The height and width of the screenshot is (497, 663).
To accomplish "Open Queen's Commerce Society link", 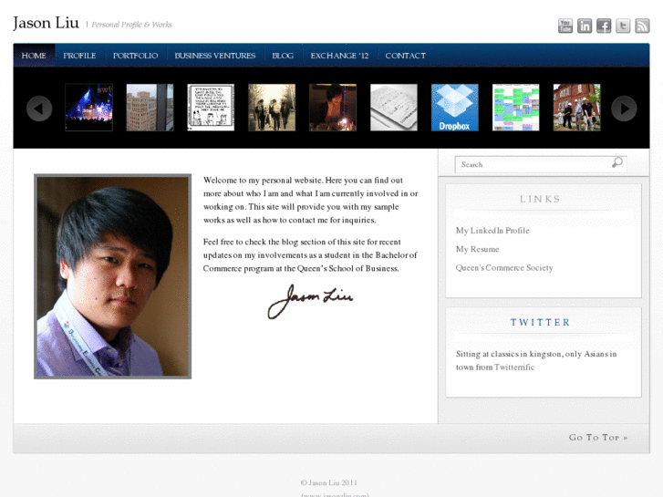I will pyautogui.click(x=504, y=268).
